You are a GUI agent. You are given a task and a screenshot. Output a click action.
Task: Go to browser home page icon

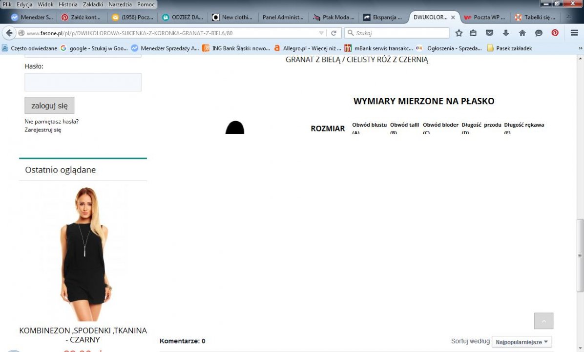pos(522,33)
